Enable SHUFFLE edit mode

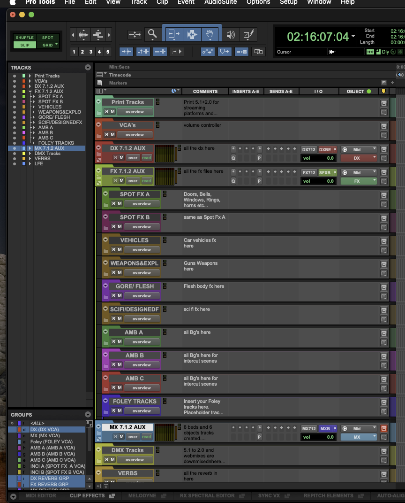[25, 38]
